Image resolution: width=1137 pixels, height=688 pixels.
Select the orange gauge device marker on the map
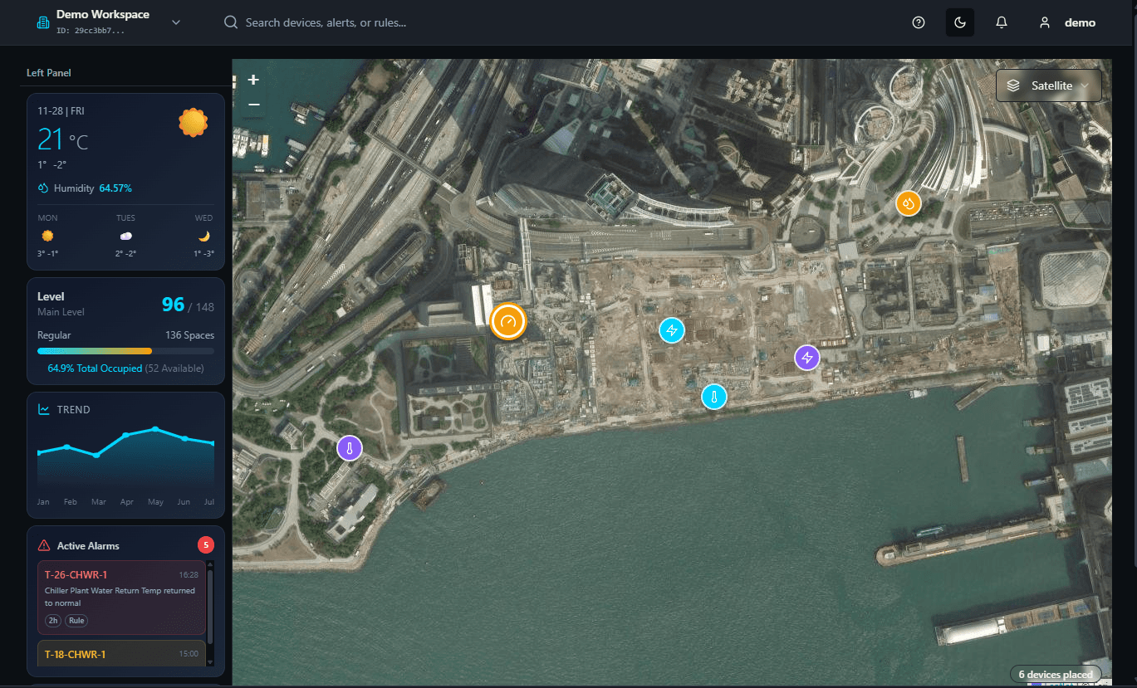[x=508, y=322]
